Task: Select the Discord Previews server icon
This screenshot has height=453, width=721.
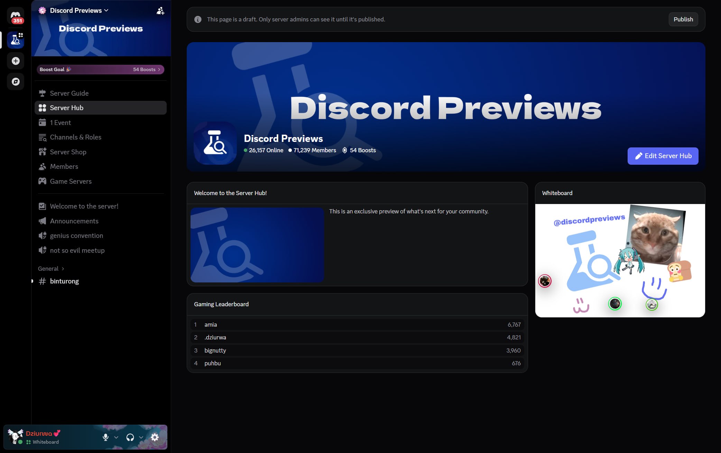Action: coord(16,40)
